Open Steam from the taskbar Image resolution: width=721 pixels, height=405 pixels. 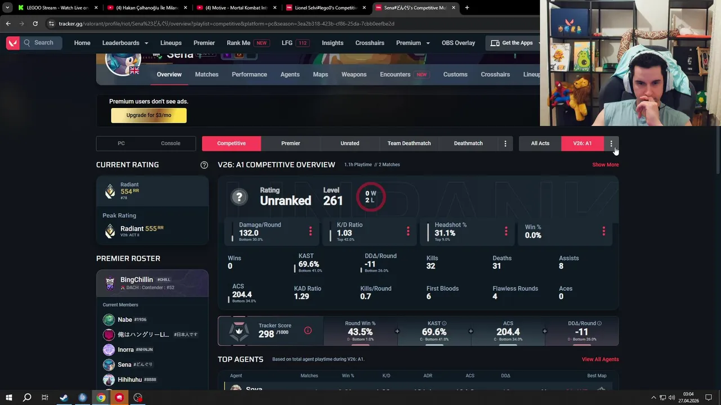pyautogui.click(x=64, y=398)
